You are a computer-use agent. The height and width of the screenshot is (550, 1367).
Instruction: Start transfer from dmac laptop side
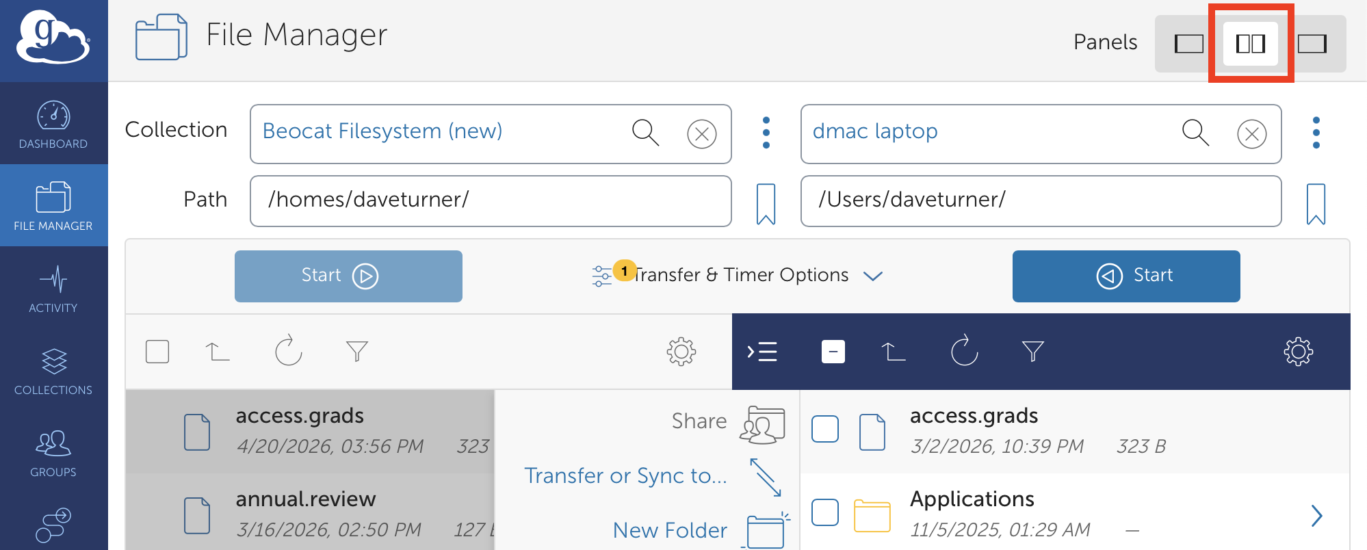coord(1125,276)
